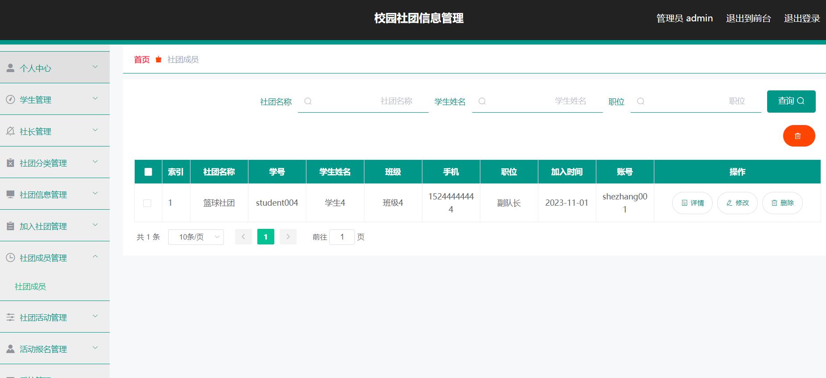Click the 查询 search button
The image size is (826, 378).
[x=791, y=101]
